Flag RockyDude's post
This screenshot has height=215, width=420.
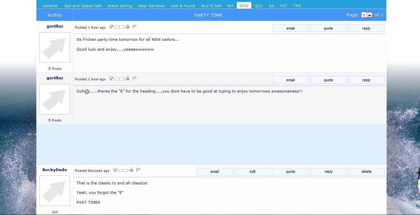[138, 170]
